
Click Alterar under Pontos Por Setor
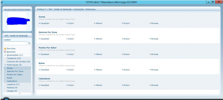(99, 54)
